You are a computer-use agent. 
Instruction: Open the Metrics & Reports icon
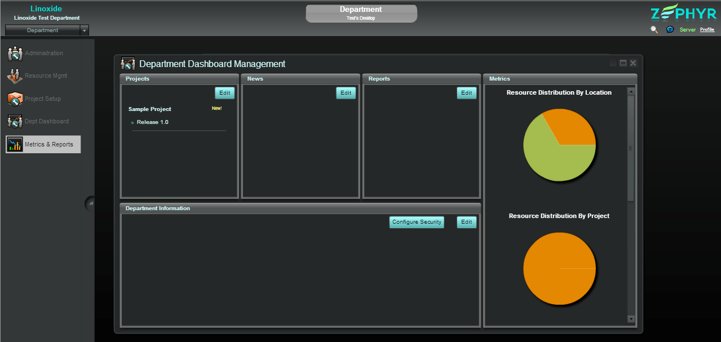(15, 144)
